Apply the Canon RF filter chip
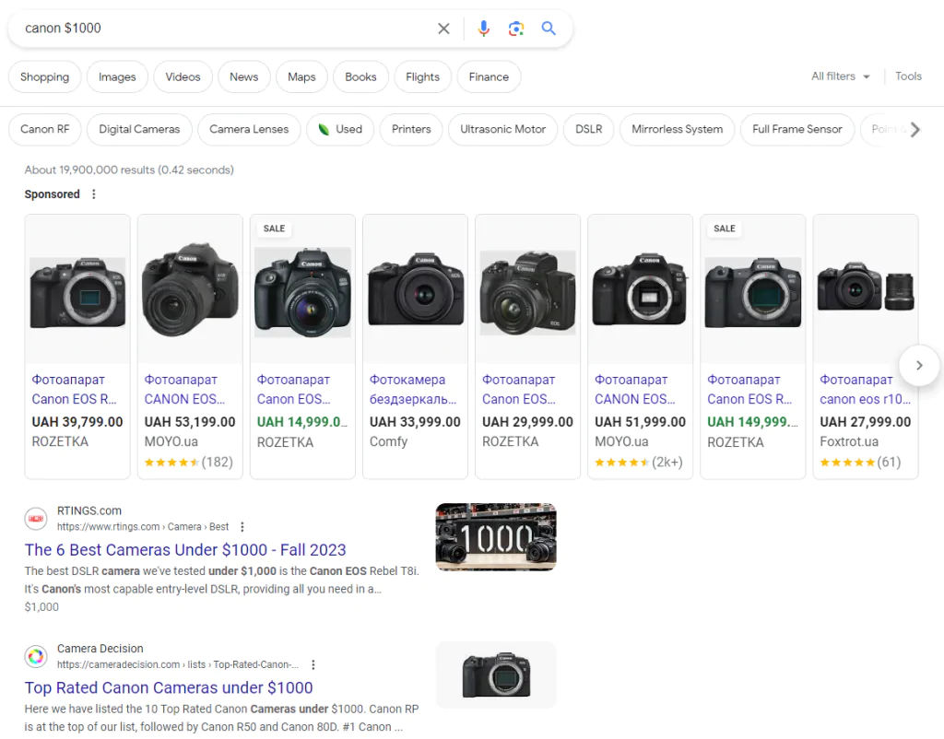Screen dimensions: 944x739 click(45, 129)
